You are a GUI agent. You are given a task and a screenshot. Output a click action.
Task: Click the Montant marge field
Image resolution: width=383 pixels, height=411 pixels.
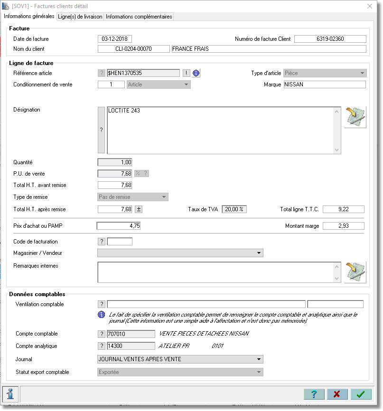[x=344, y=226]
